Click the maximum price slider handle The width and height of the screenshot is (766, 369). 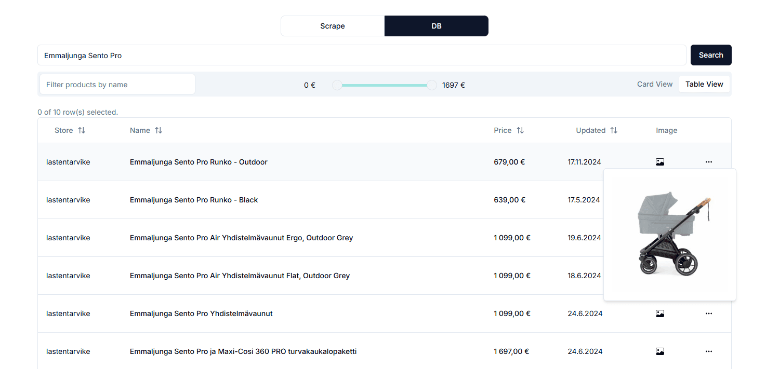point(432,85)
